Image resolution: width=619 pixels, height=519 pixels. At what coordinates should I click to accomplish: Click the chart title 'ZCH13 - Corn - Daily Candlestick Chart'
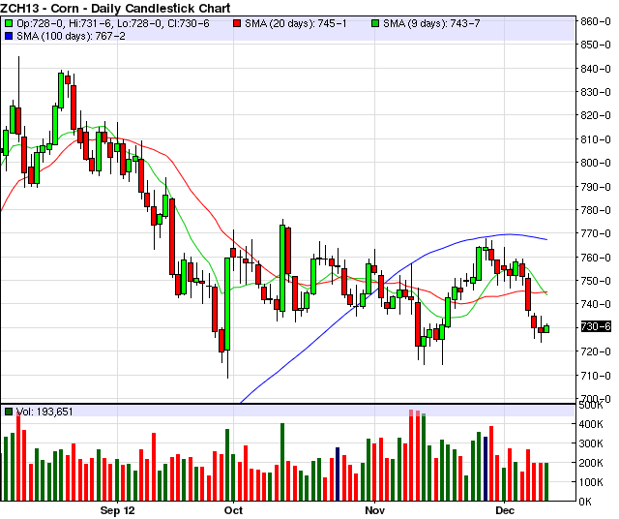pos(115,8)
